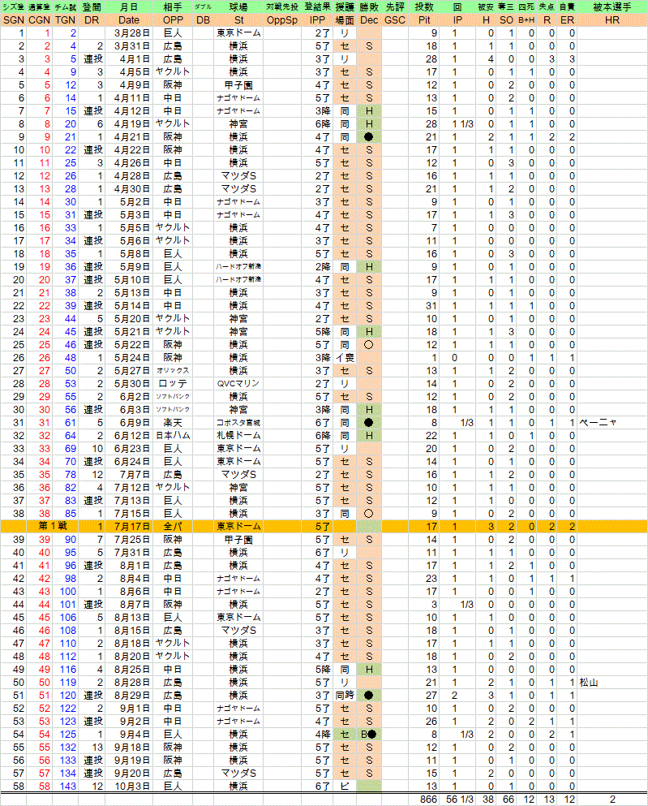Click the highlighted row label 第1戦
648x806 pixels.
click(53, 526)
